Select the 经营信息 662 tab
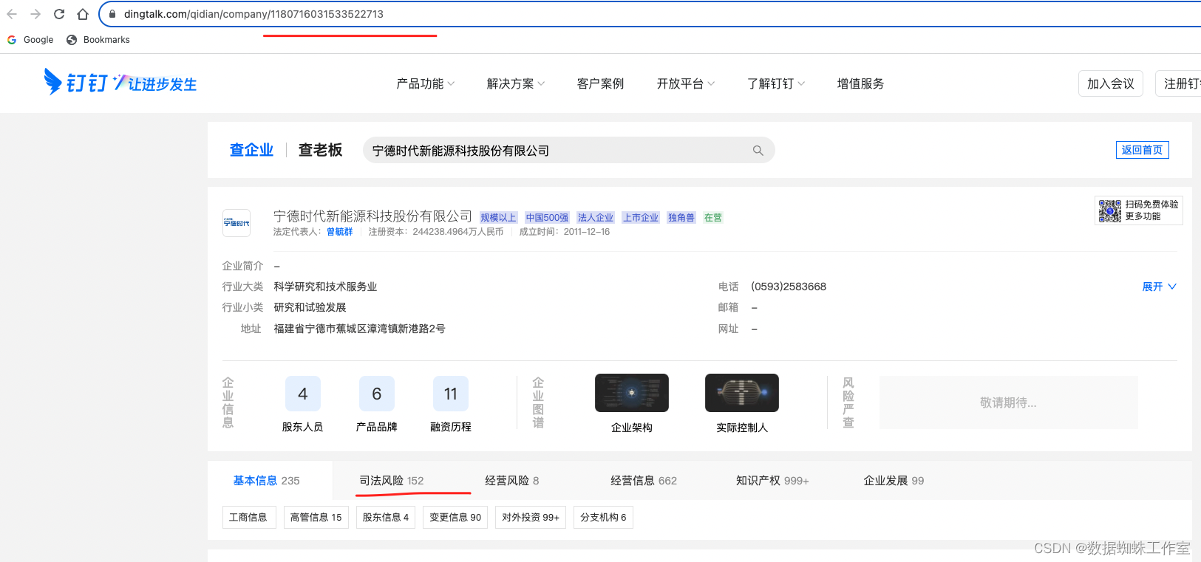This screenshot has width=1201, height=562. point(644,481)
